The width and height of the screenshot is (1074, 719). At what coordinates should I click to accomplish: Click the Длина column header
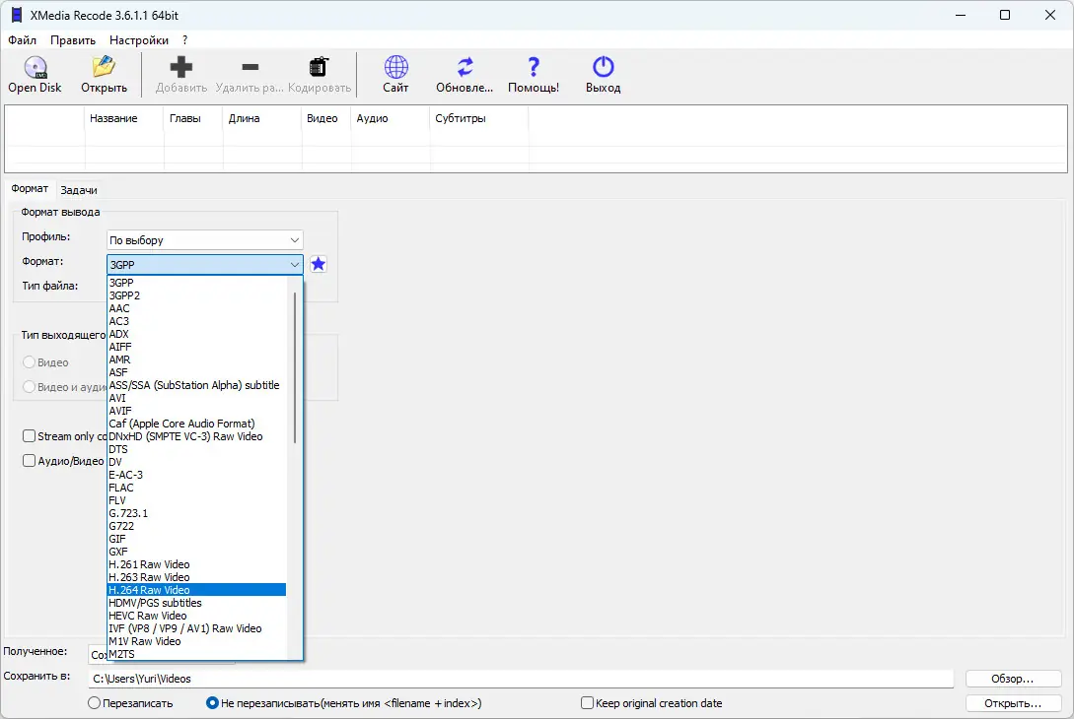click(262, 118)
